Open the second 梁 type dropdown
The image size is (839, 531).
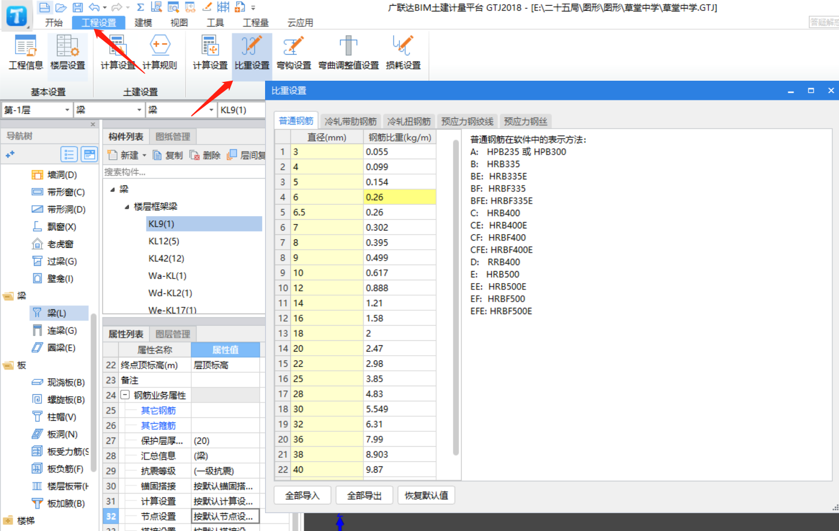click(x=211, y=110)
